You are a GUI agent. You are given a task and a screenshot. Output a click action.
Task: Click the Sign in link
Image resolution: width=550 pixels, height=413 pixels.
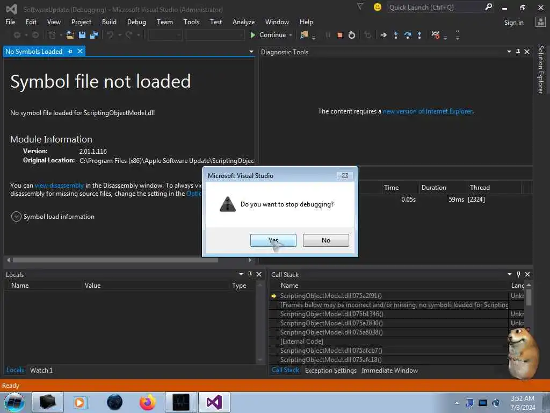coord(513,23)
